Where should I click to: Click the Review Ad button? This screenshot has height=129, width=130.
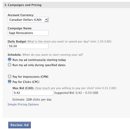[x=19, y=125]
